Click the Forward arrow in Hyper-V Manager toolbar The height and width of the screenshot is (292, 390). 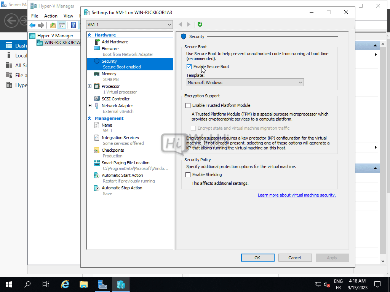coord(41,25)
